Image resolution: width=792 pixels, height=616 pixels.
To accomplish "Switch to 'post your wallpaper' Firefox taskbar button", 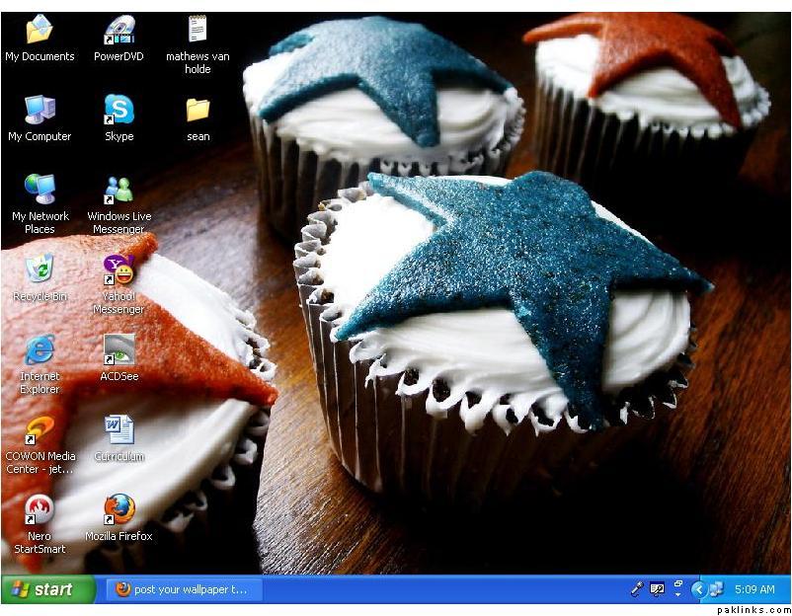I will (182, 589).
